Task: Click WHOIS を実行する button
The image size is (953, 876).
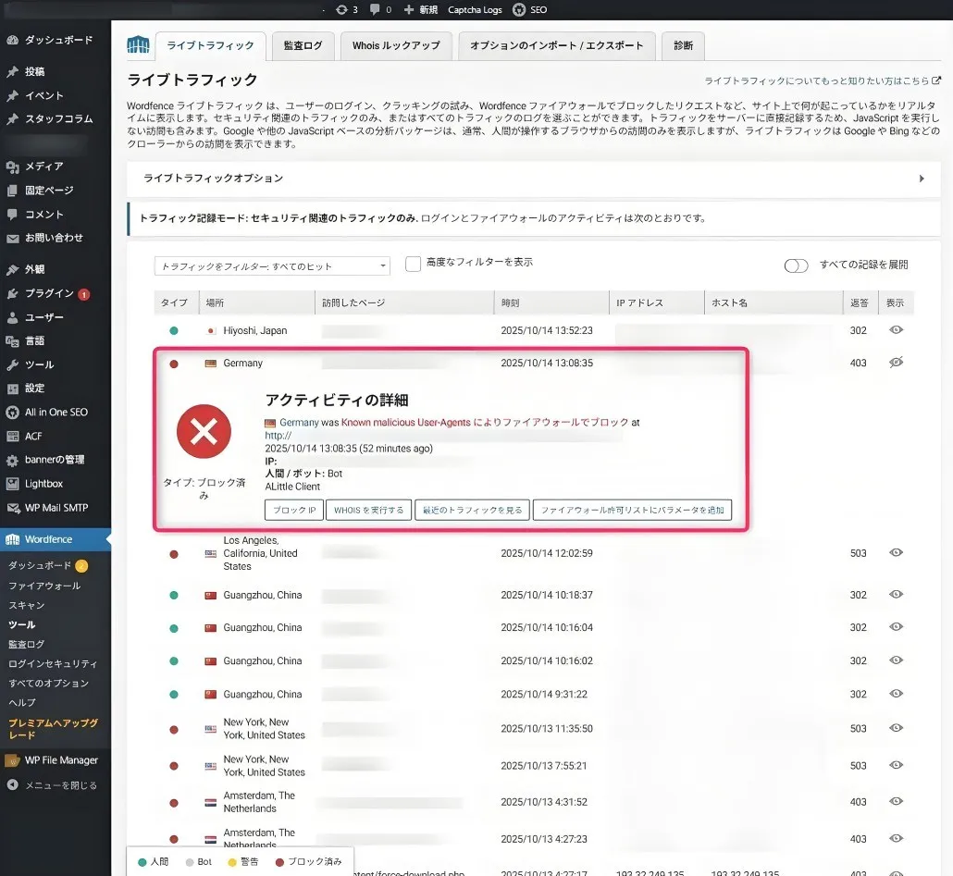Action: [368, 510]
